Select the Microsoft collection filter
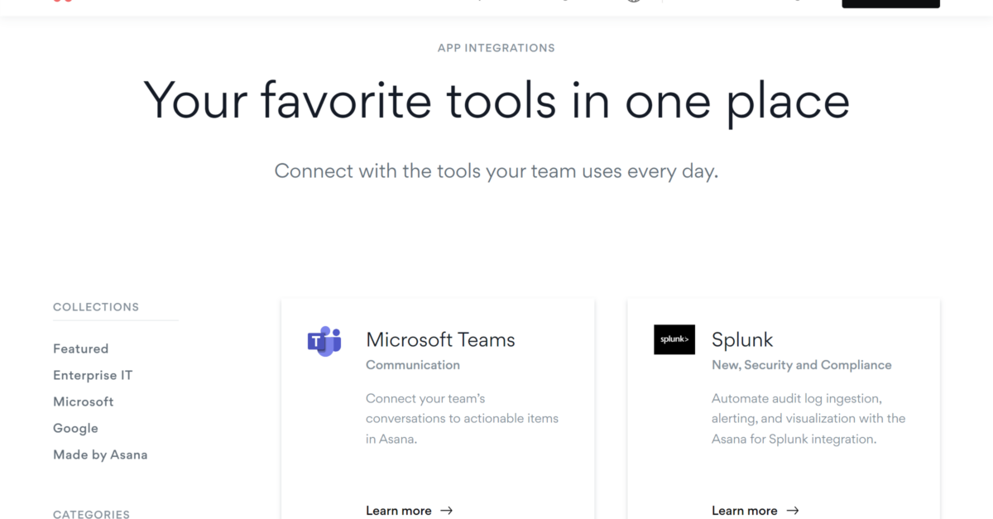The width and height of the screenshot is (993, 519). point(84,401)
